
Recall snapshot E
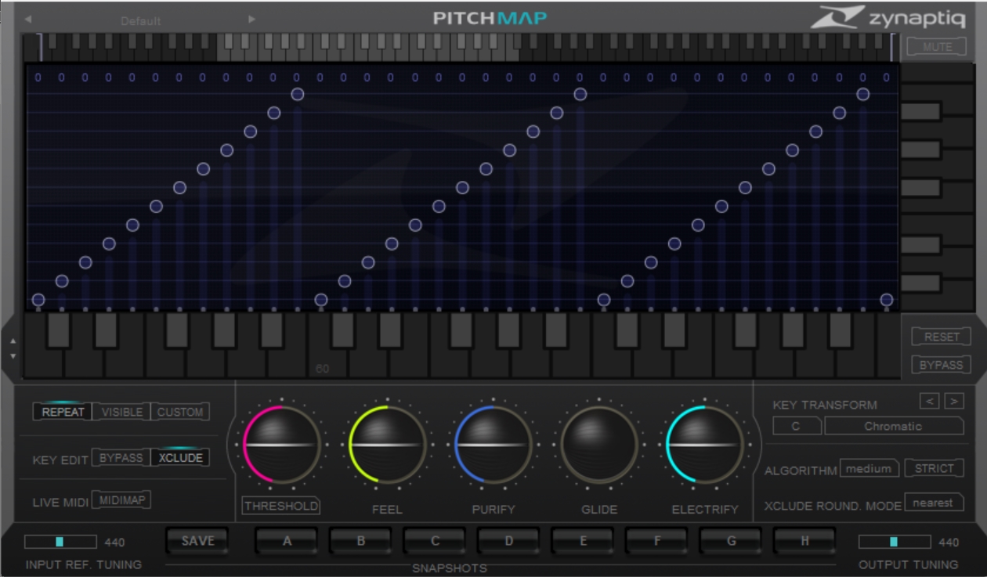click(x=583, y=541)
